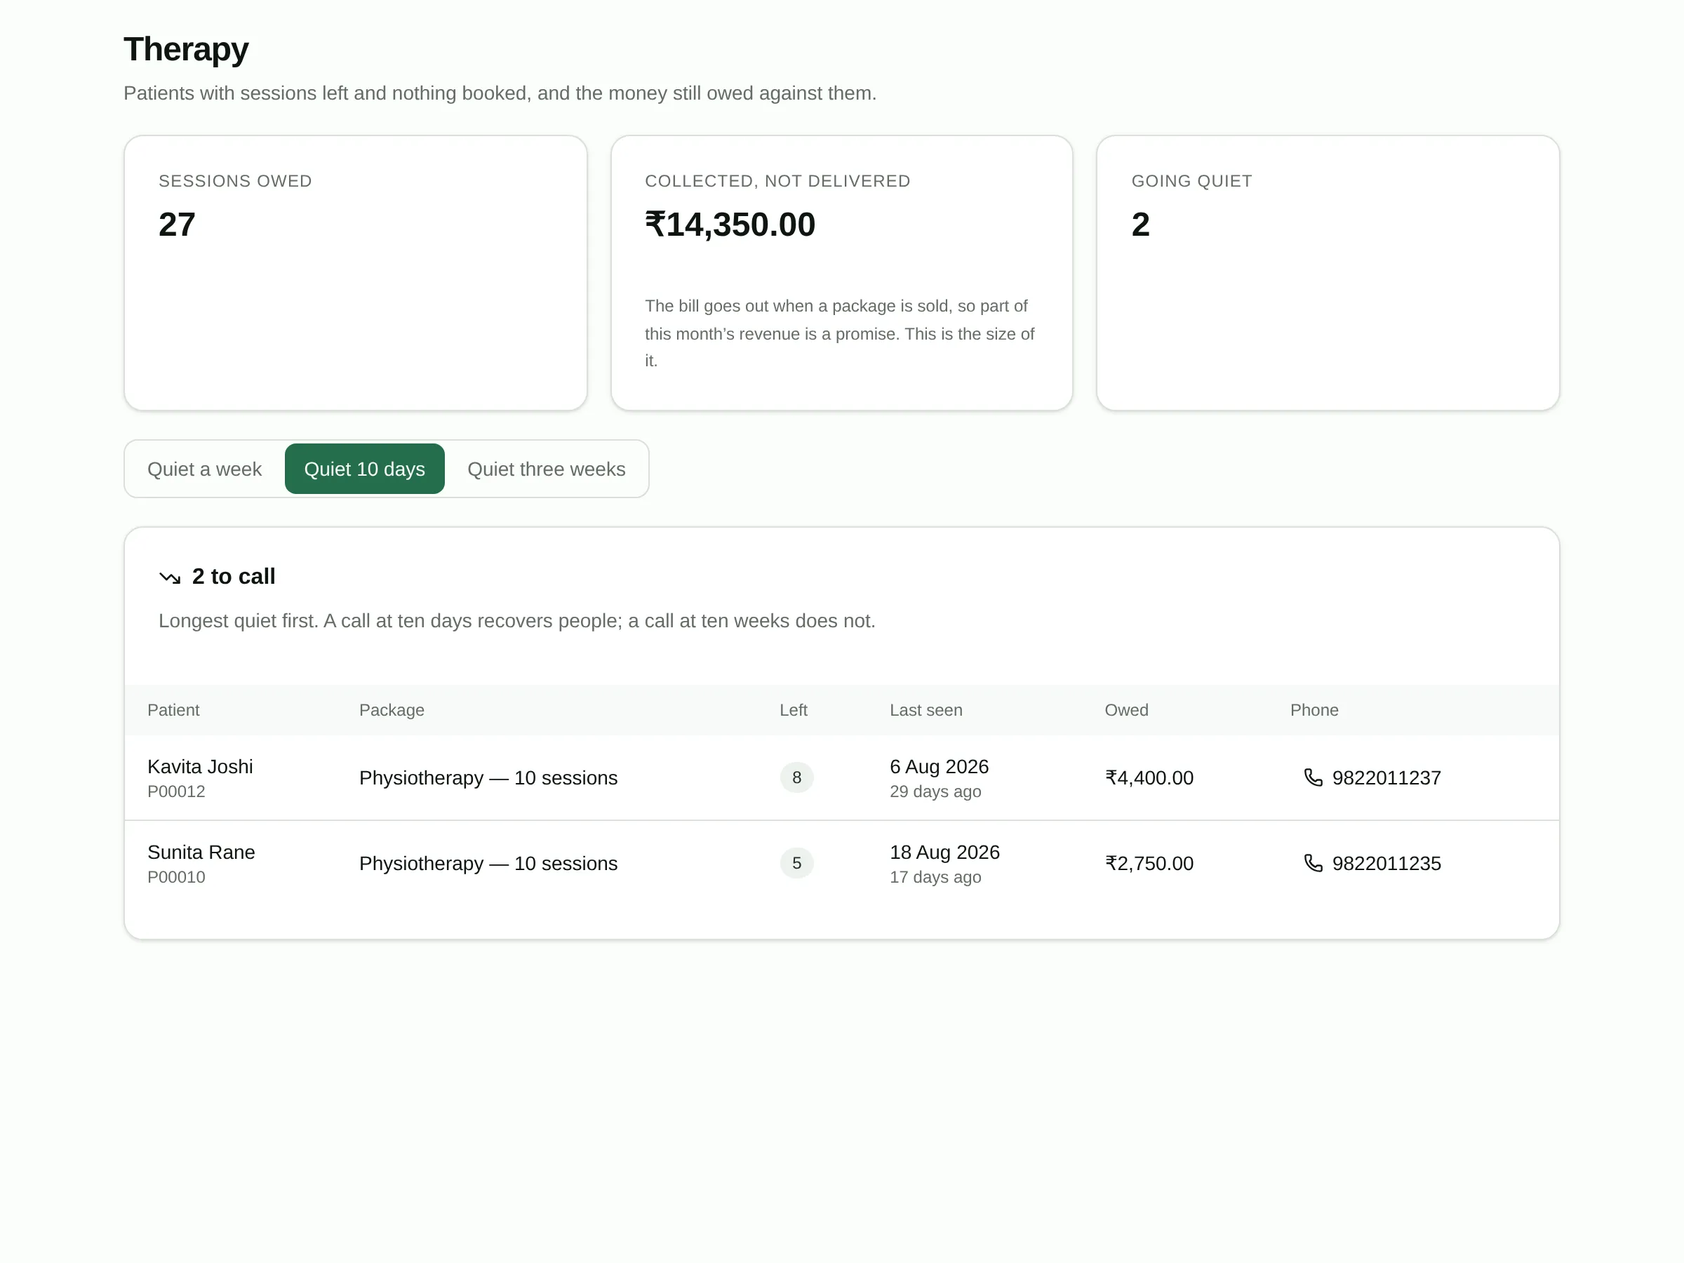Click owed amount ₹4,400.00
The image size is (1684, 1263).
[x=1149, y=778]
